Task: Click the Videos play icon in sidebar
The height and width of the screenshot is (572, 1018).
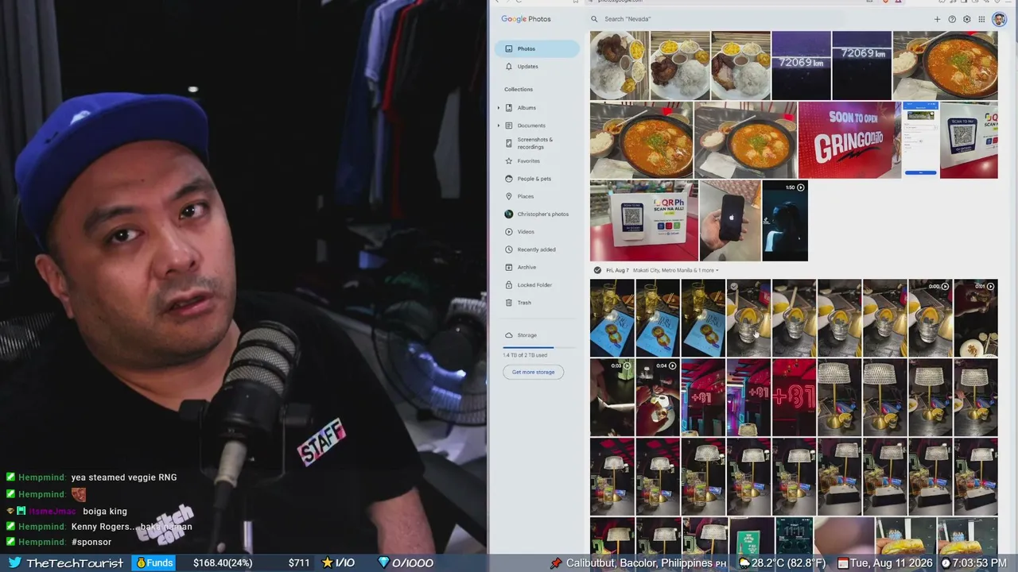Action: tap(509, 232)
